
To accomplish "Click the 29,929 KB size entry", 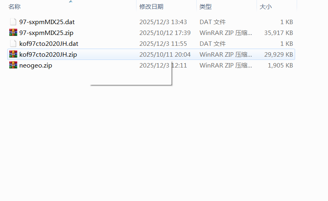I will (279, 55).
